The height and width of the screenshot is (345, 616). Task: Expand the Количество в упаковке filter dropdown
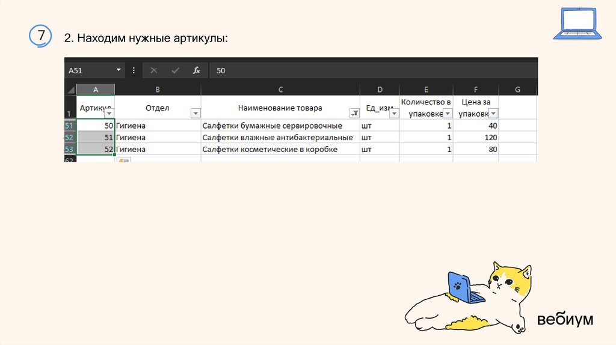[448, 113]
